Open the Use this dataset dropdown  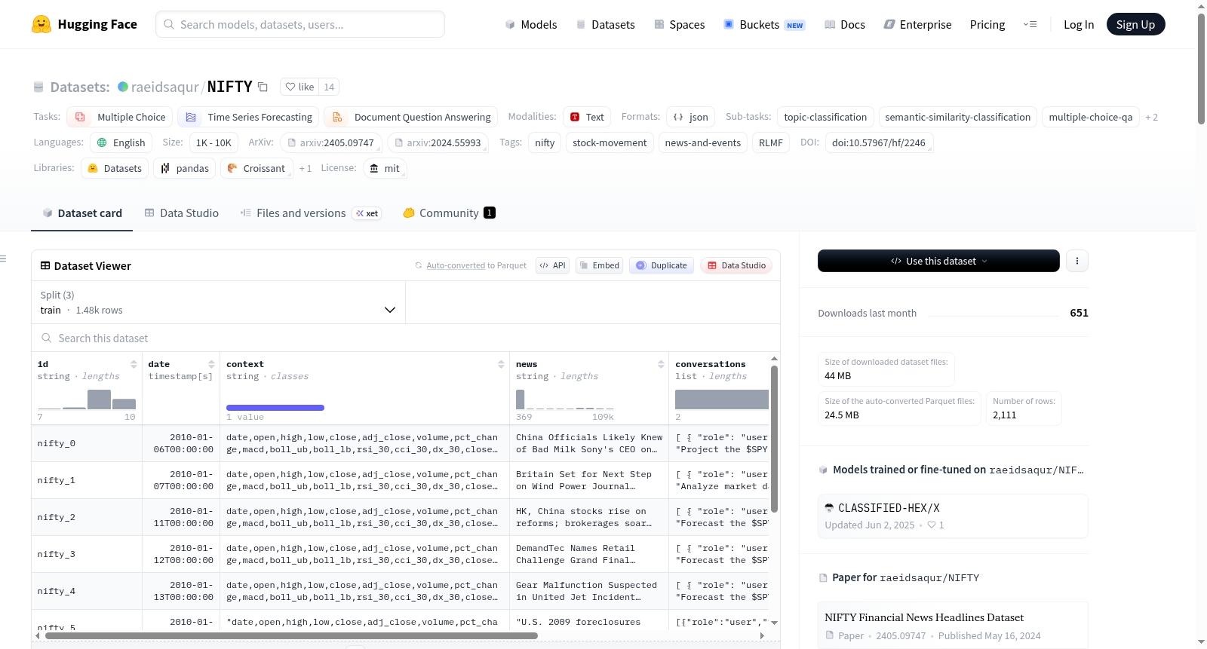click(938, 261)
